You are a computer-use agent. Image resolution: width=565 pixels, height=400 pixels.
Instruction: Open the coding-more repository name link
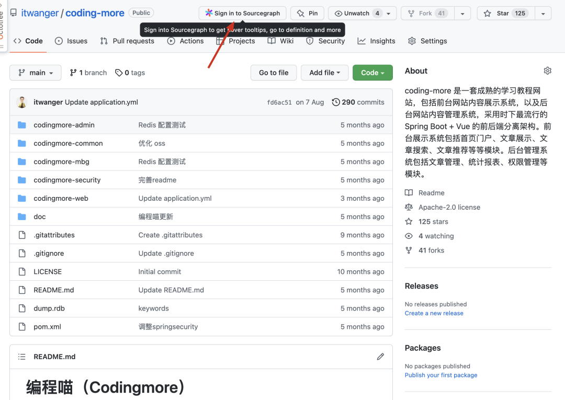pos(95,13)
